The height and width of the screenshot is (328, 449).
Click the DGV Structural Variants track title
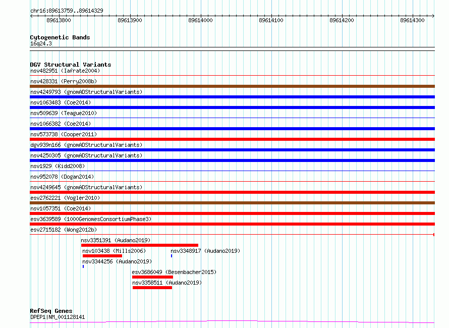pyautogui.click(x=71, y=65)
